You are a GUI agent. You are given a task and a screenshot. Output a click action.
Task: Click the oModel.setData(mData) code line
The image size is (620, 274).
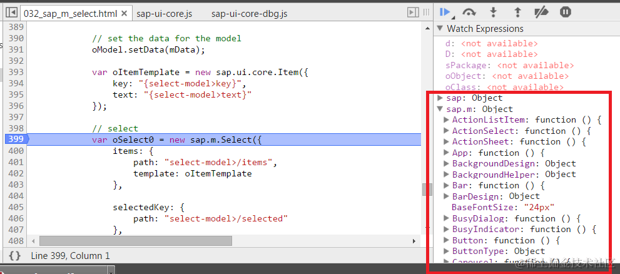tap(149, 50)
